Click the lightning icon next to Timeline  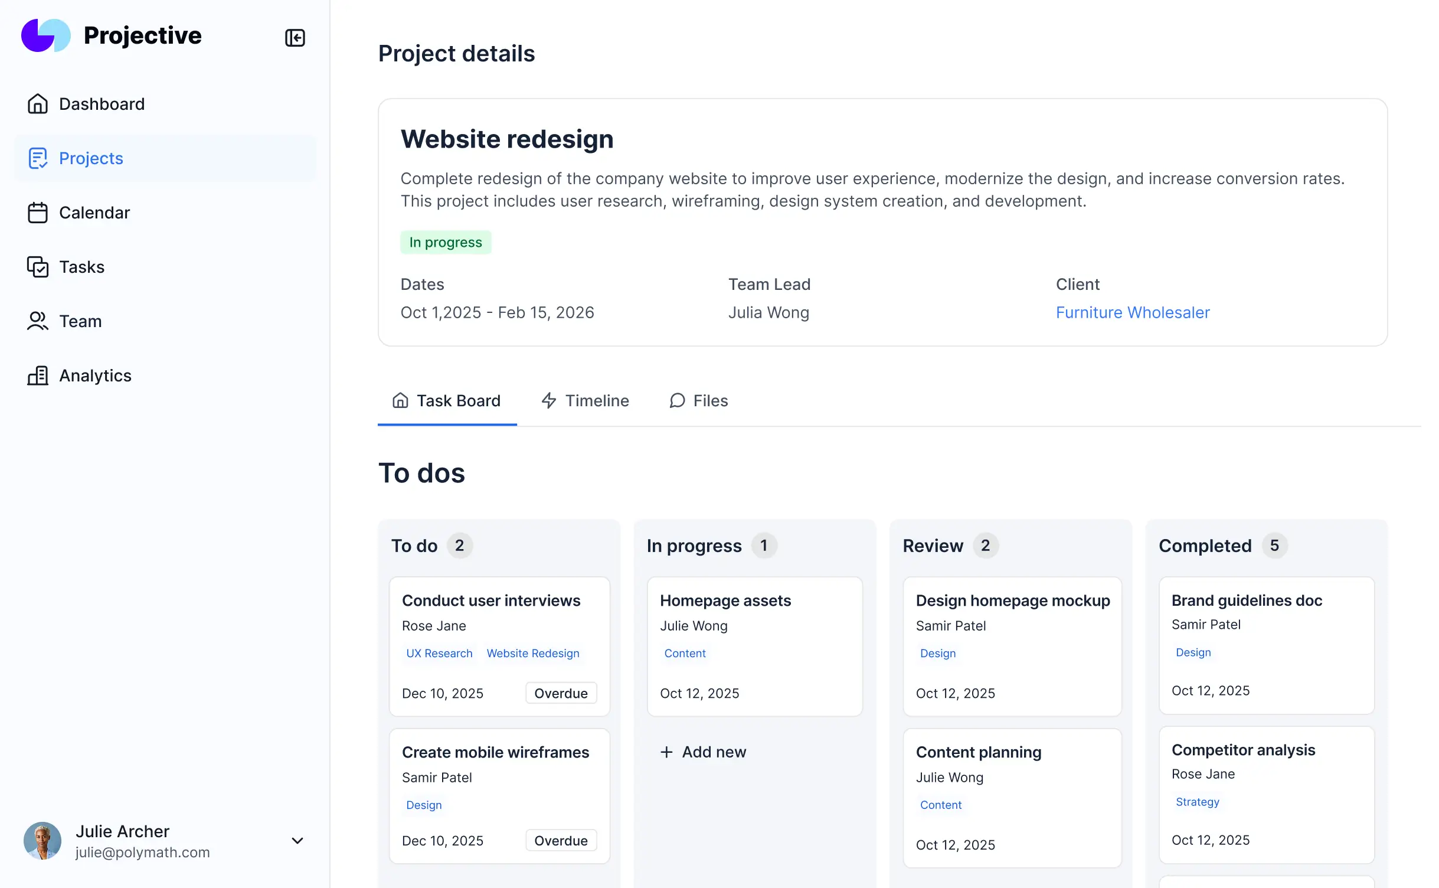[548, 400]
